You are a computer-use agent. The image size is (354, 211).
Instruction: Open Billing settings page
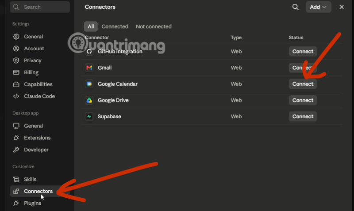[40, 72]
